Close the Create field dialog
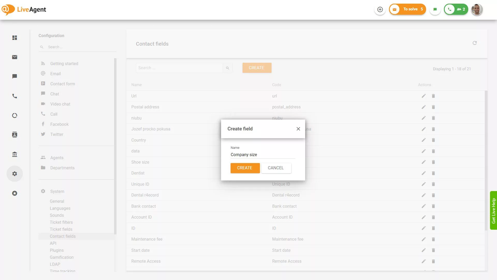The height and width of the screenshot is (280, 497). (298, 129)
